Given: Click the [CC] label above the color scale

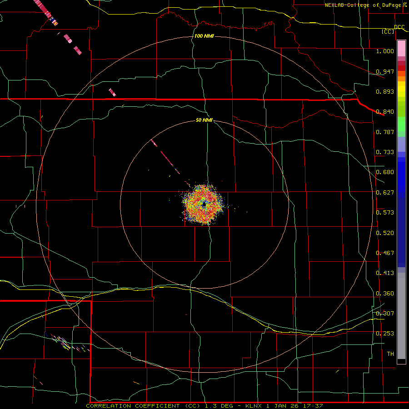Looking at the screenshot, I should tap(388, 31).
